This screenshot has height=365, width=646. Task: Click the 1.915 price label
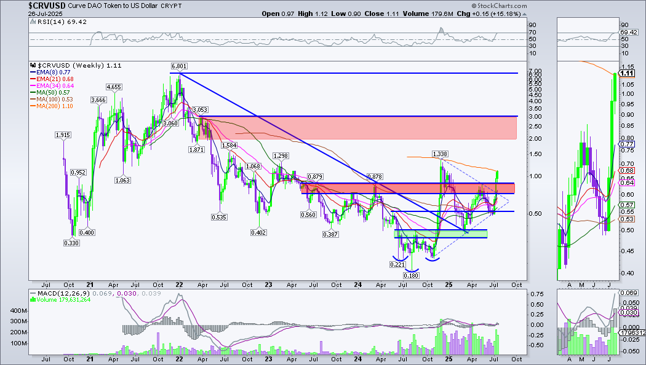[63, 135]
